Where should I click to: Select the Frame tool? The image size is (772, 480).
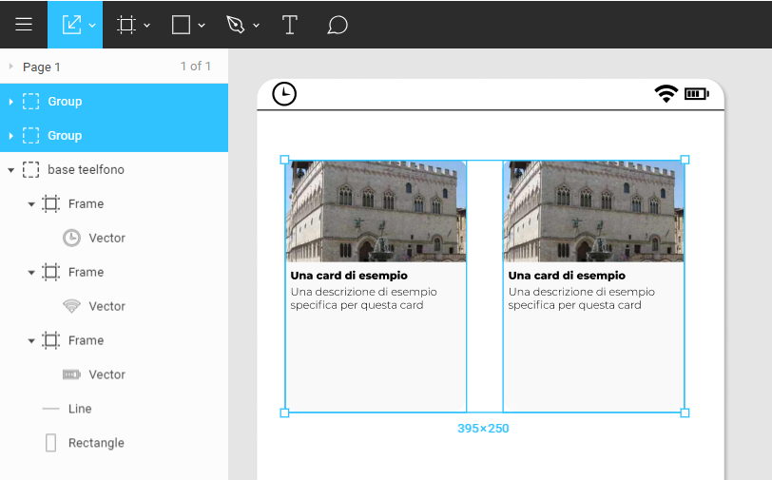[125, 25]
